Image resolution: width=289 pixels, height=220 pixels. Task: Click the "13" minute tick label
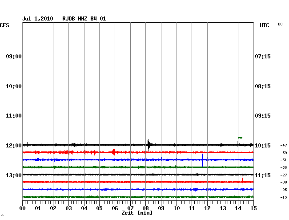[223, 208]
